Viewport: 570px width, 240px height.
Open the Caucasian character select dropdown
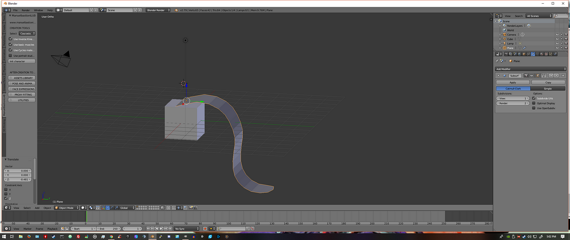click(x=27, y=33)
